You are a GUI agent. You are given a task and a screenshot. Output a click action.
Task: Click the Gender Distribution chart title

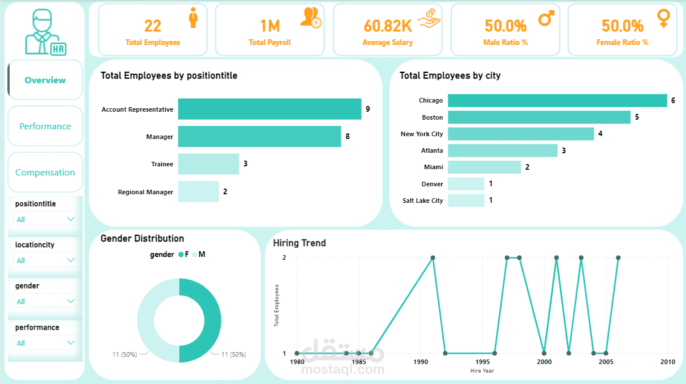(142, 238)
